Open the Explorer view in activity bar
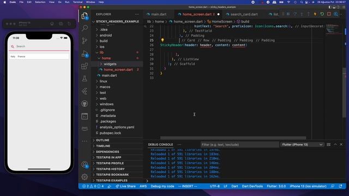This screenshot has width=349, height=196. (x=85, y=16)
